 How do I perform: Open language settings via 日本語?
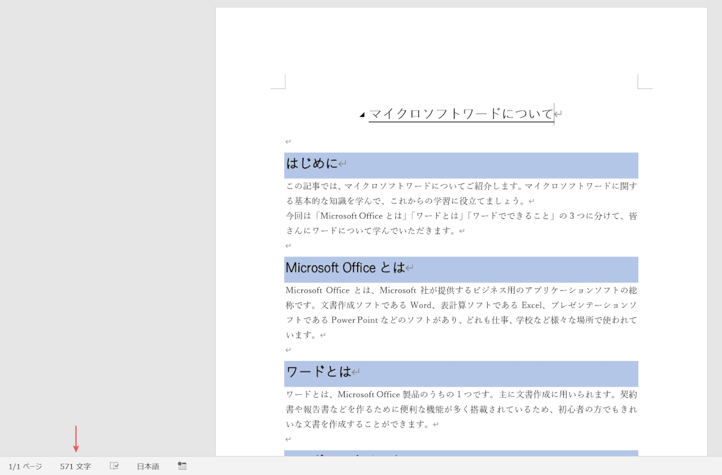coord(148,467)
